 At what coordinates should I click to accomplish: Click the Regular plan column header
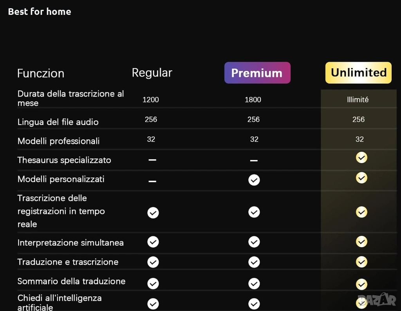click(152, 73)
